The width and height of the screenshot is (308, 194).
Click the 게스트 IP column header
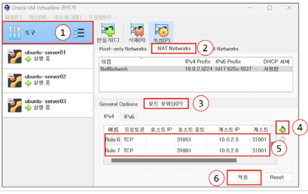(x=229, y=129)
